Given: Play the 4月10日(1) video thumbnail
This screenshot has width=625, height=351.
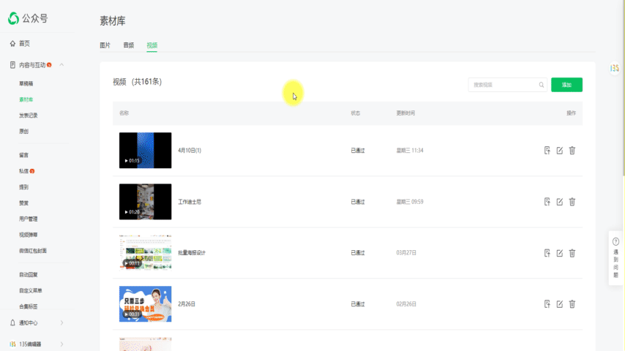Looking at the screenshot, I should point(145,150).
